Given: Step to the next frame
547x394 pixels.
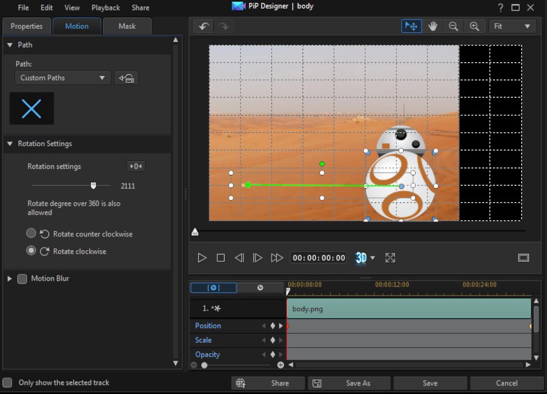Looking at the screenshot, I should [258, 258].
